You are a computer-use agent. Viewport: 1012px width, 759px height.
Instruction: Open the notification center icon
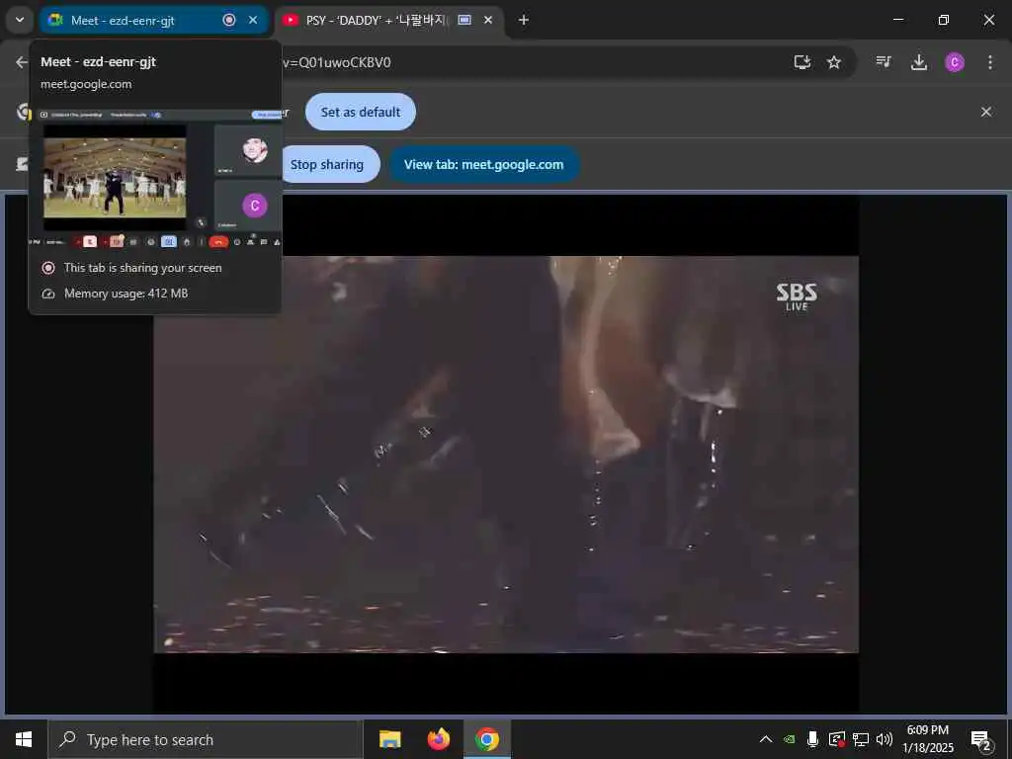point(981,739)
